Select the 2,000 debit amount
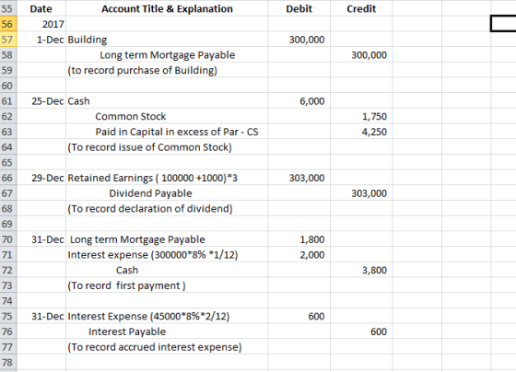The image size is (516, 372). point(299,255)
